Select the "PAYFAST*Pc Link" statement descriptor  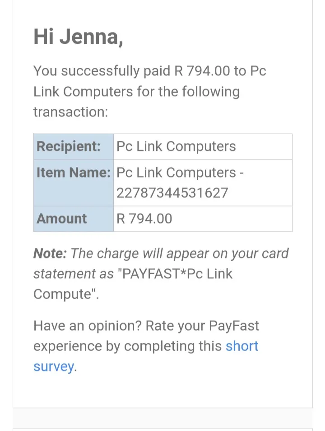177,274
